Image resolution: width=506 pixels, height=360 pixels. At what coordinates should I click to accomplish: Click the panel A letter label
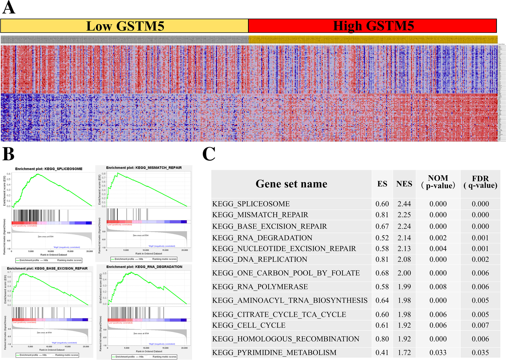point(9,7)
